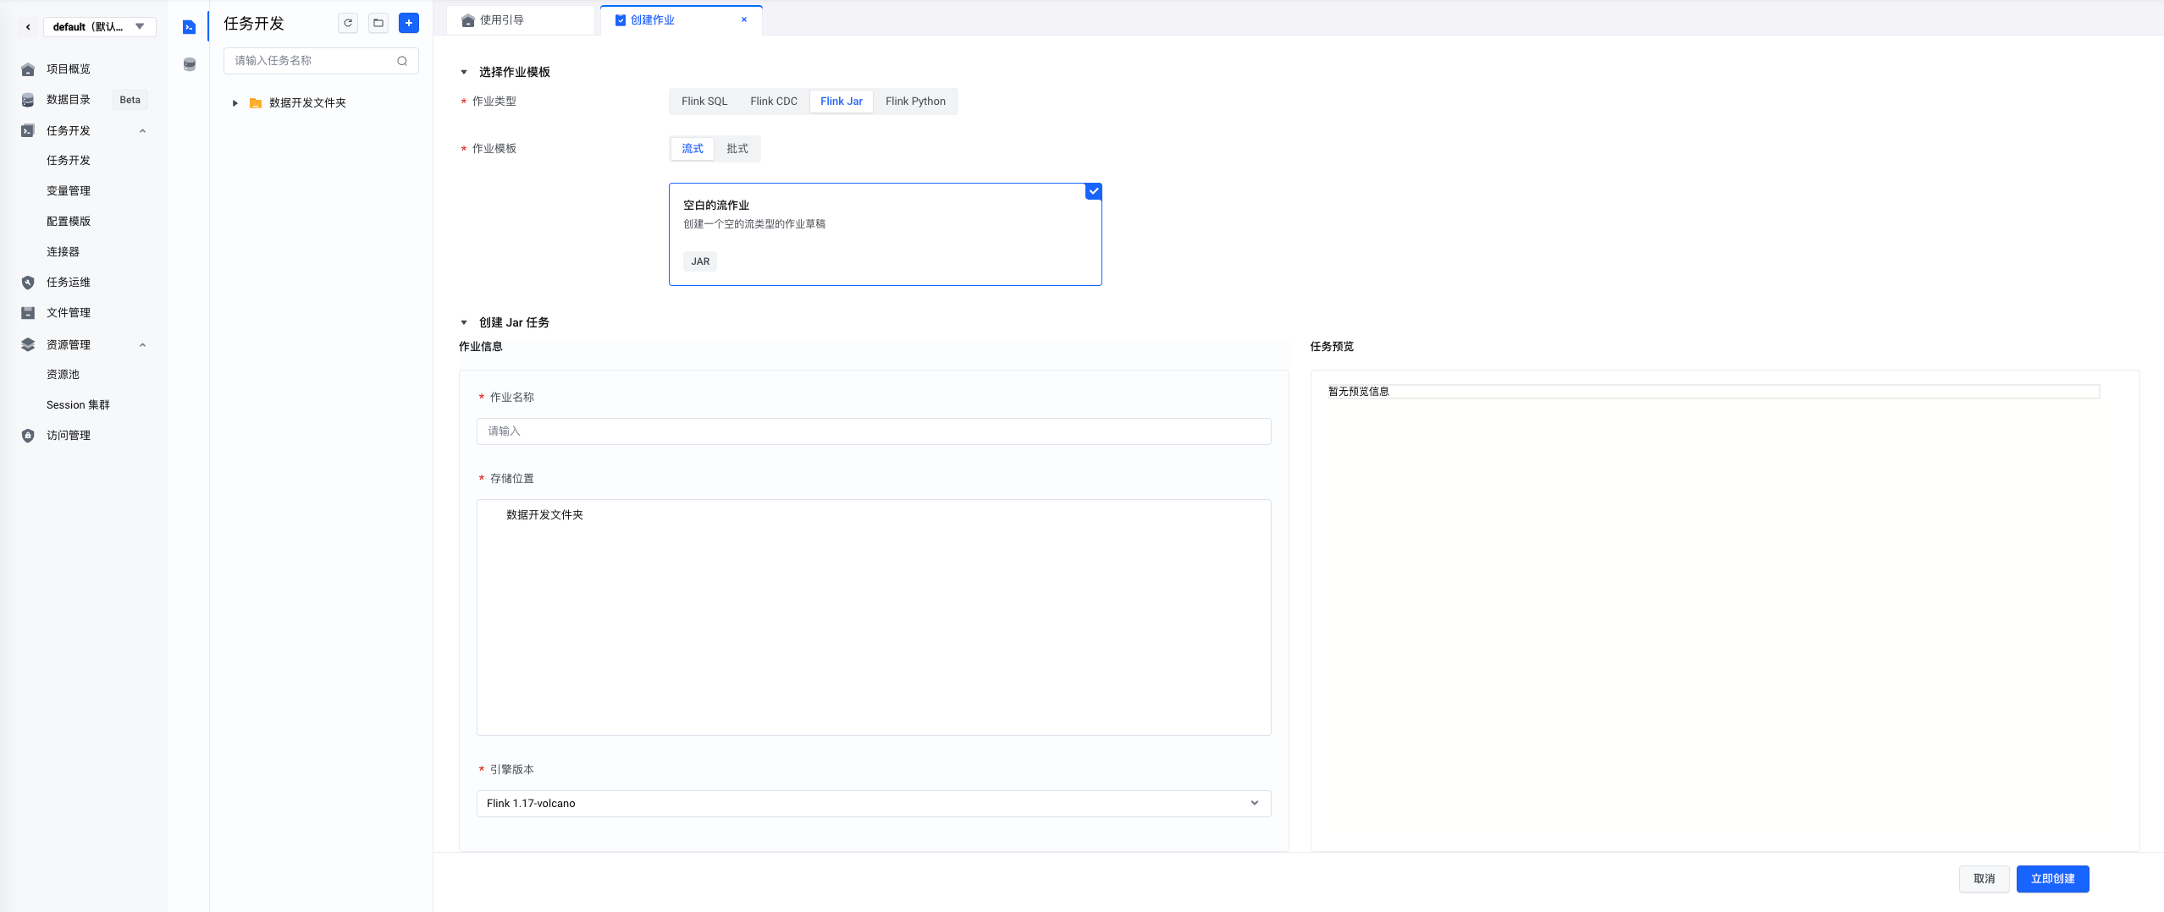Open the 引擎版本 Flink 1.17-volcano dropdown

click(873, 804)
